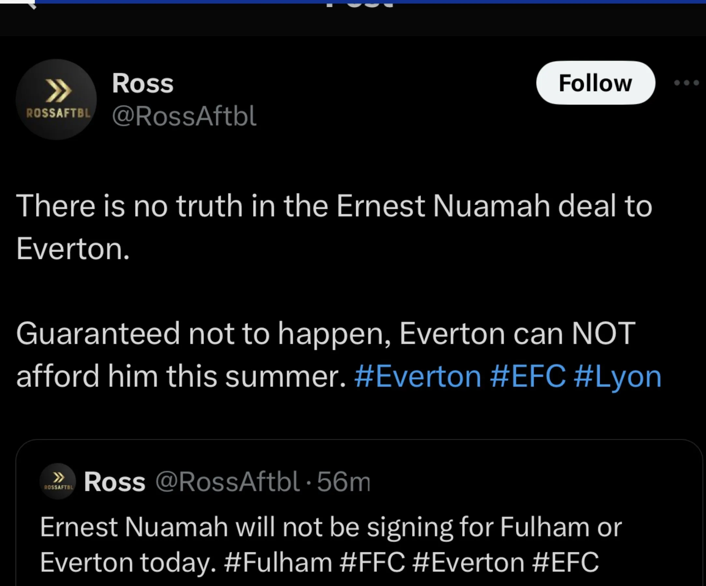Open the white #Everton hashtag in quoted post
Image resolution: width=706 pixels, height=586 pixels.
click(468, 562)
